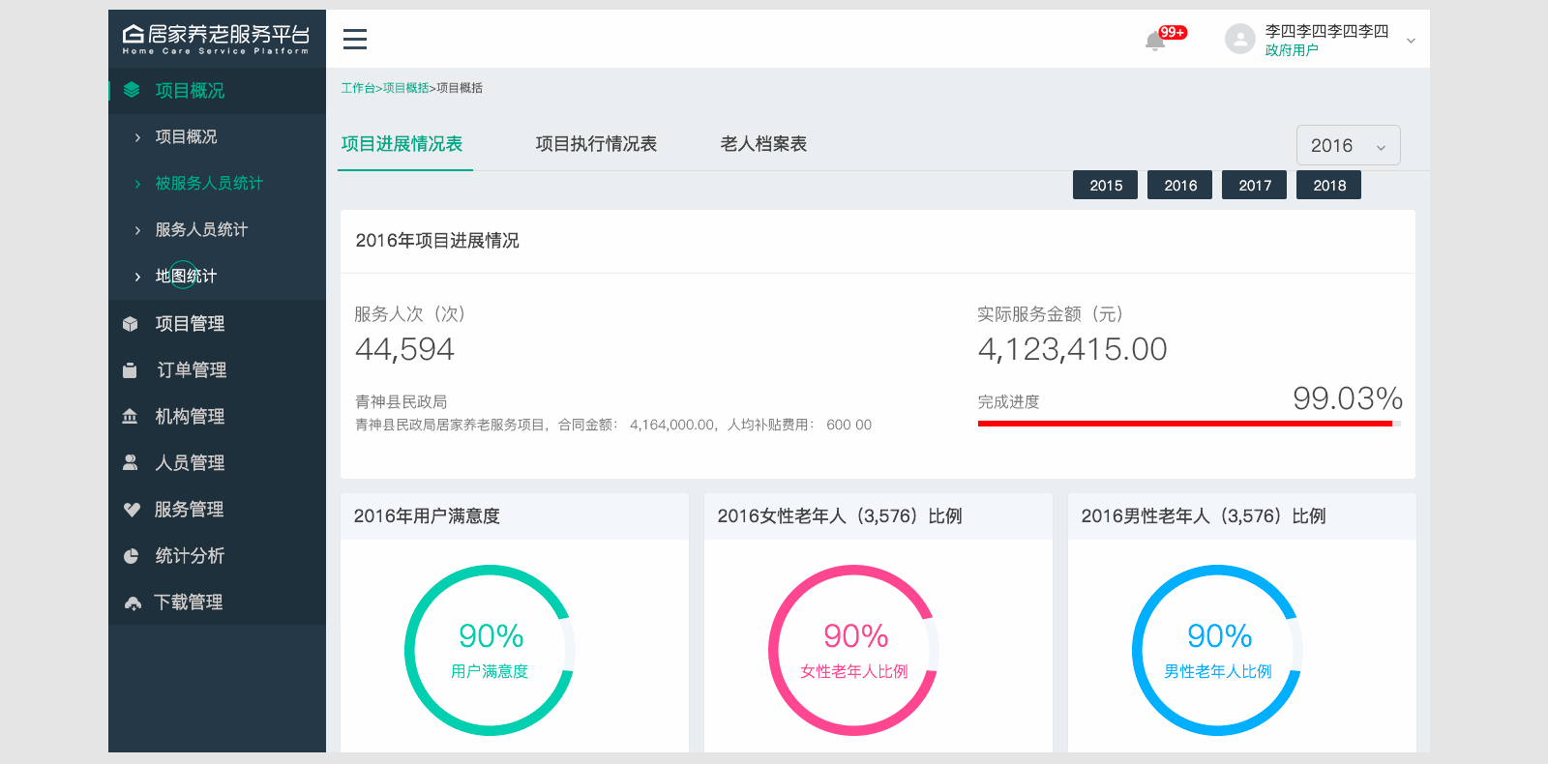Expand the user account dropdown arrow

click(1411, 41)
